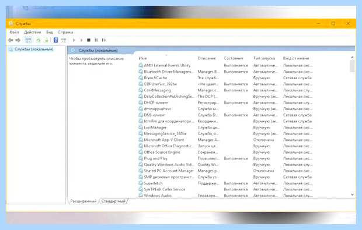Switch to the Стандартный tab
This screenshot has width=362, height=230.
[x=113, y=201]
